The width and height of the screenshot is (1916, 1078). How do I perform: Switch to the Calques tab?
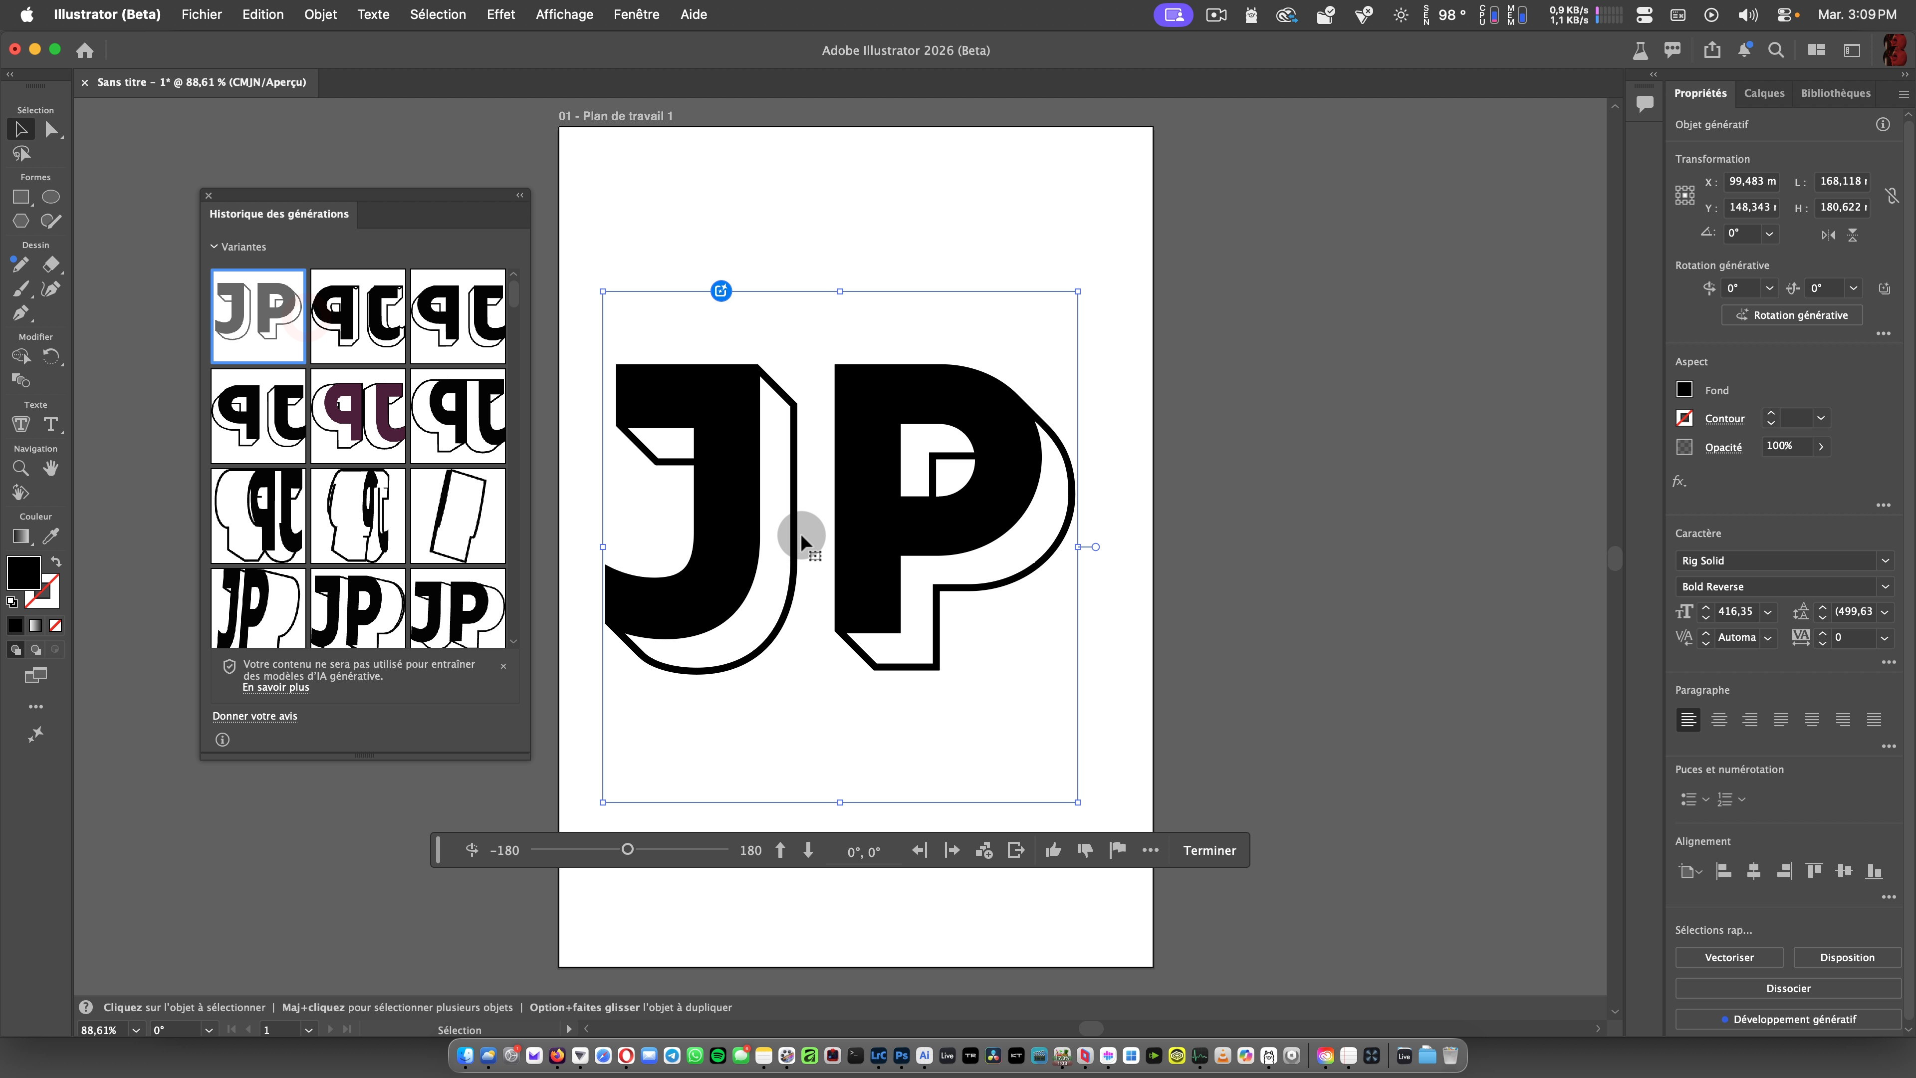[x=1763, y=93]
